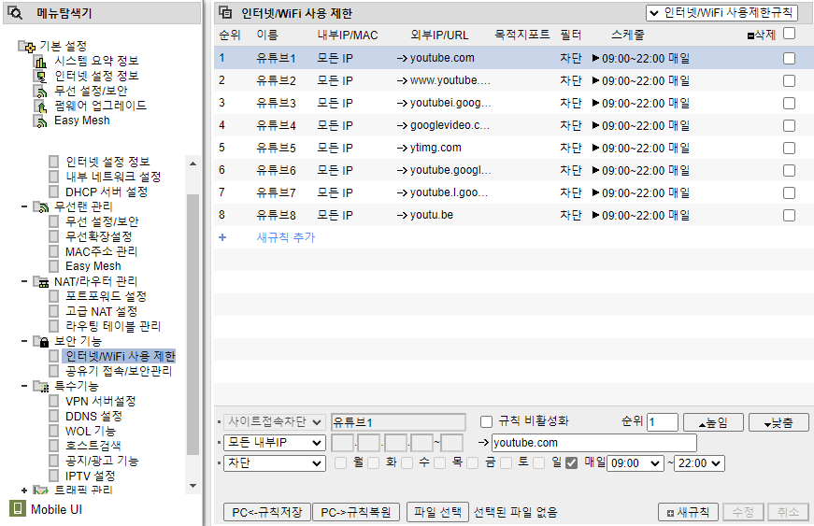Select the 유튜브3 rule row

(x=514, y=103)
